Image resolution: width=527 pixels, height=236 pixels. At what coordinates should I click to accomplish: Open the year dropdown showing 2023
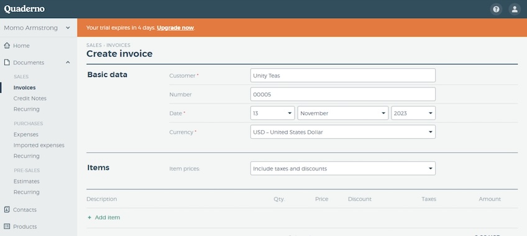coord(413,113)
